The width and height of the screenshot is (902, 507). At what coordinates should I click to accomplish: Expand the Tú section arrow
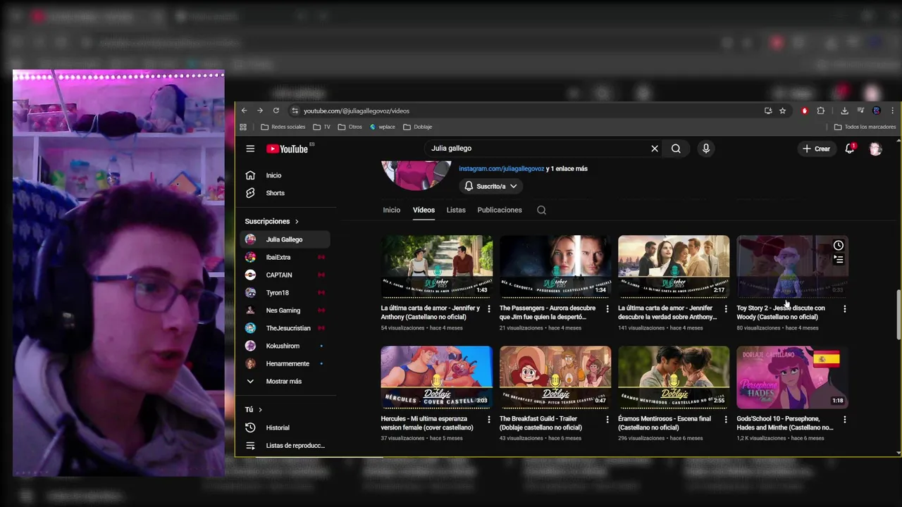coord(260,410)
